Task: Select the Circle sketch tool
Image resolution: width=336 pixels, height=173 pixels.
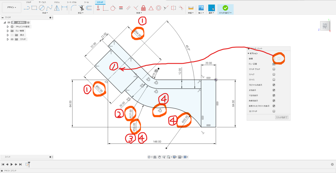Action: (42, 8)
